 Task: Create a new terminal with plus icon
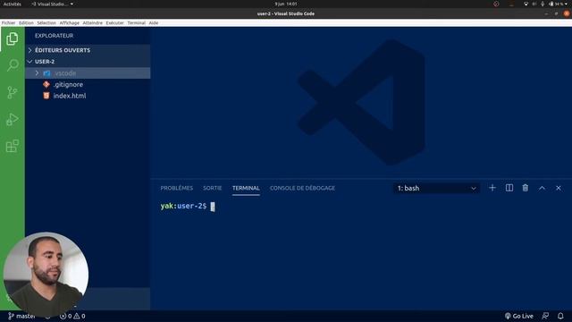(492, 188)
